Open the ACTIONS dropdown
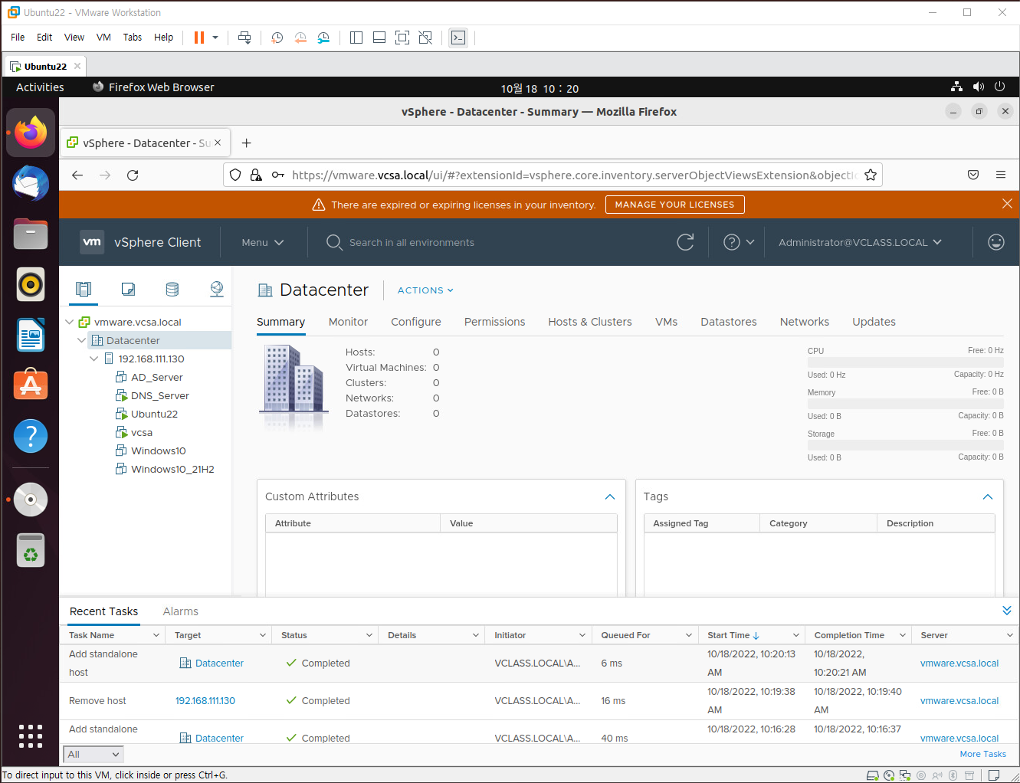 coord(425,290)
